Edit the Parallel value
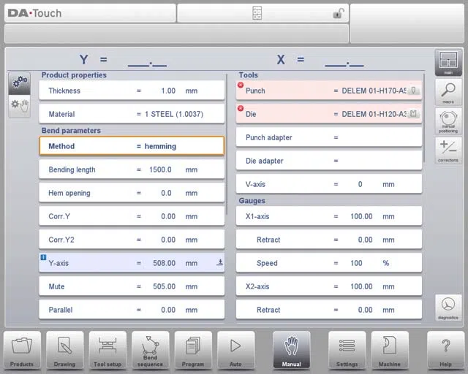This screenshot has width=468, height=374. pos(132,310)
